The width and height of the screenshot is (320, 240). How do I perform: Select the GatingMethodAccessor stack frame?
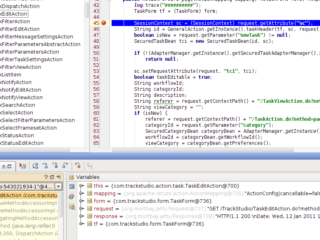(x=29, y=218)
